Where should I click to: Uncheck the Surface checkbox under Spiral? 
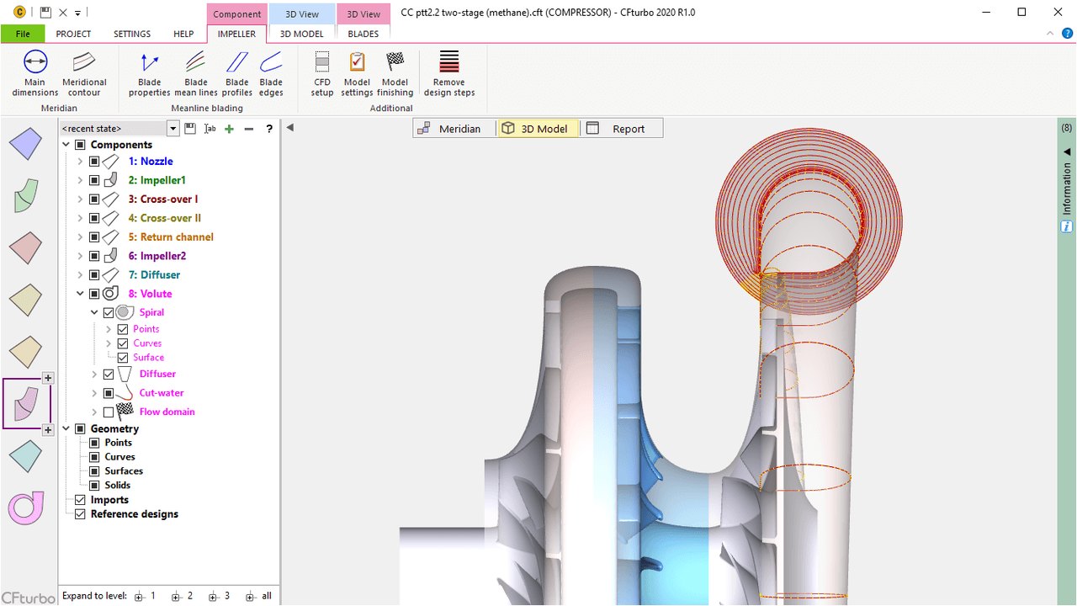(123, 358)
